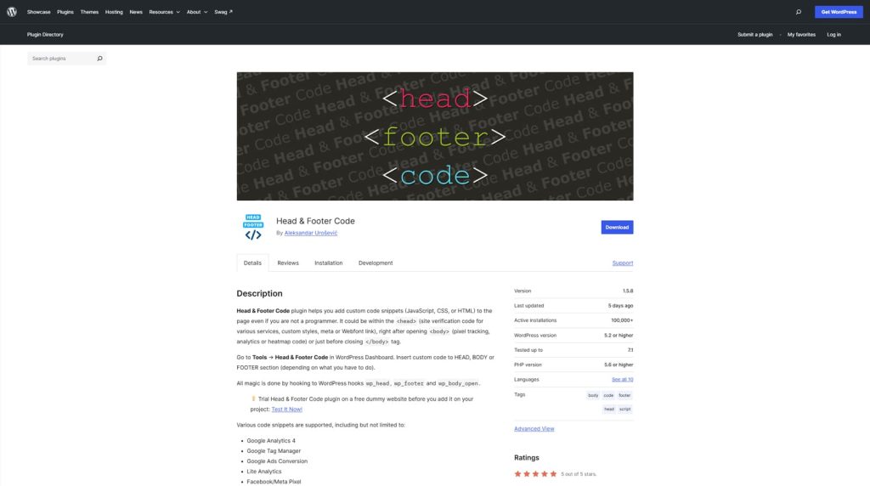Click the code tag
This screenshot has width=870, height=486.
click(608, 395)
